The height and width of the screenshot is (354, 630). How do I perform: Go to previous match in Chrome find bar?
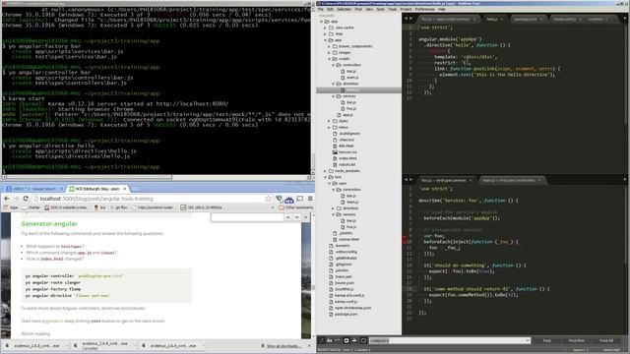tap(287, 217)
